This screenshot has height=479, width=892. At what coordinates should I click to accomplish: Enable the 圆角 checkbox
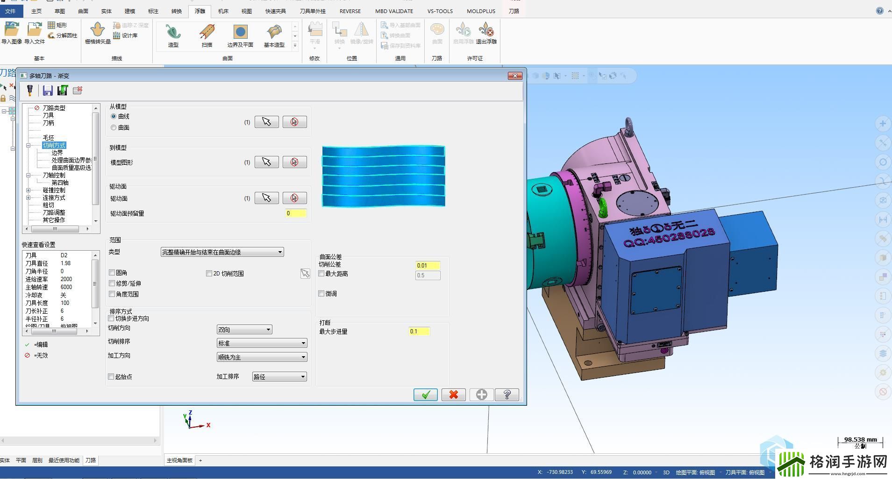[x=112, y=273]
